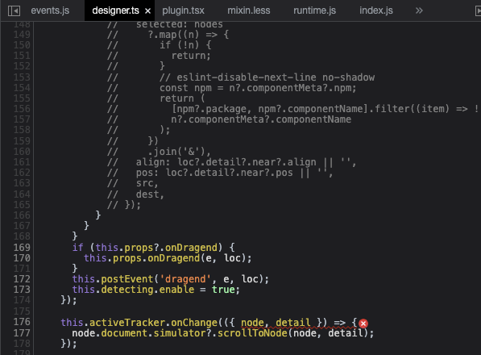Click 'const npm' on line 154

[x=185, y=88]
